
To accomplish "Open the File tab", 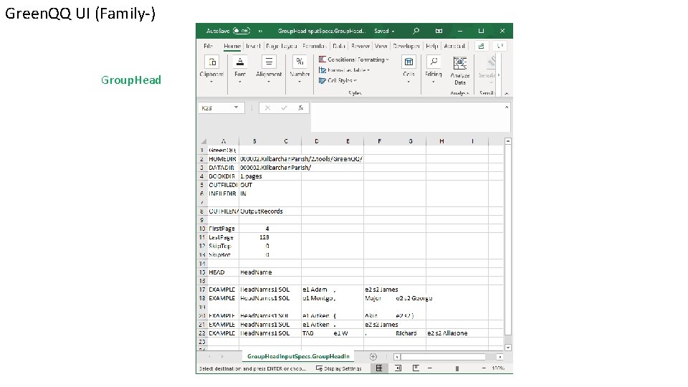I will pyautogui.click(x=208, y=46).
